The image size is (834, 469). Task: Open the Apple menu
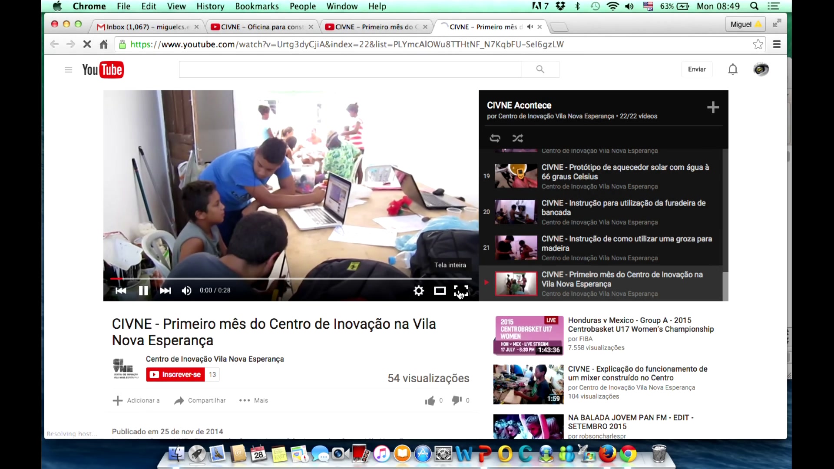tap(57, 6)
